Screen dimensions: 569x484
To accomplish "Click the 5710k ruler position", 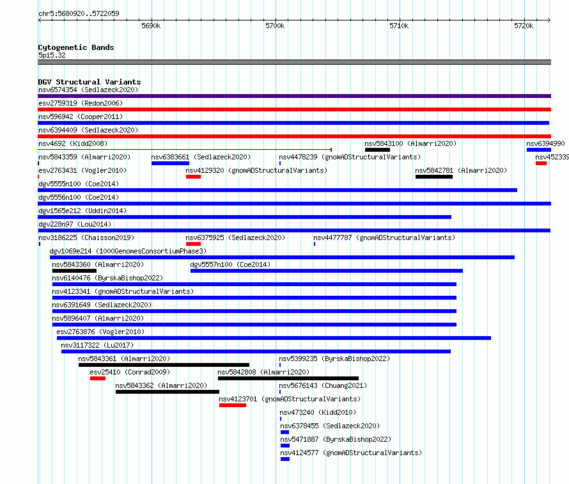I will point(399,26).
